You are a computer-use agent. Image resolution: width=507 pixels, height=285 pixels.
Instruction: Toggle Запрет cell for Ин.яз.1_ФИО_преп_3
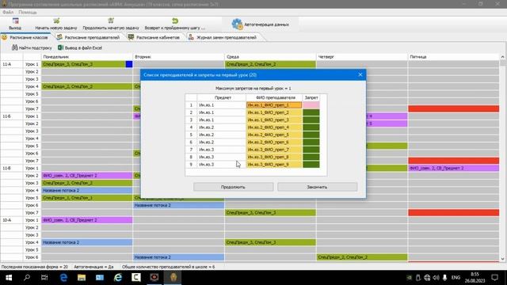[311, 120]
